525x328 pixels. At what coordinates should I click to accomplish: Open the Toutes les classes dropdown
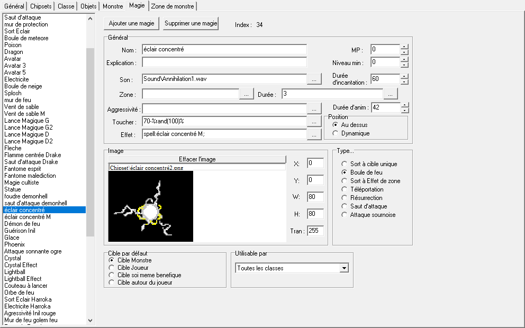pyautogui.click(x=344, y=268)
